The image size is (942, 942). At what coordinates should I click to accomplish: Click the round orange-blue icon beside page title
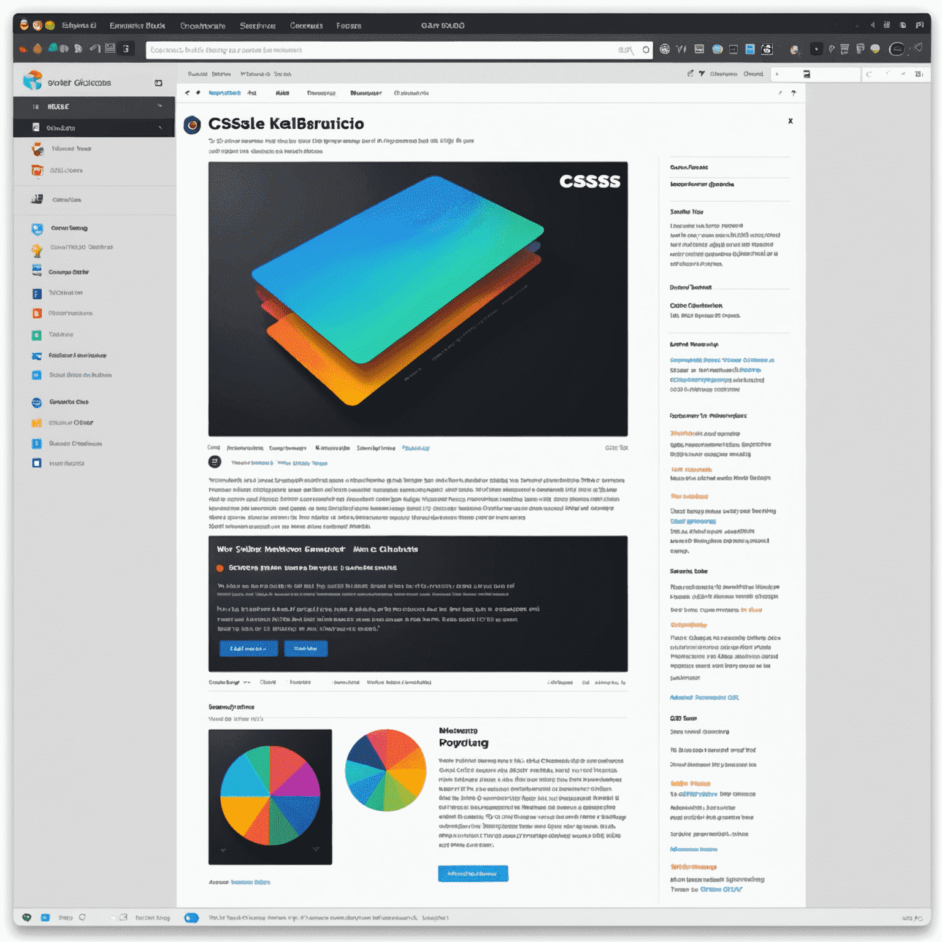pos(192,124)
